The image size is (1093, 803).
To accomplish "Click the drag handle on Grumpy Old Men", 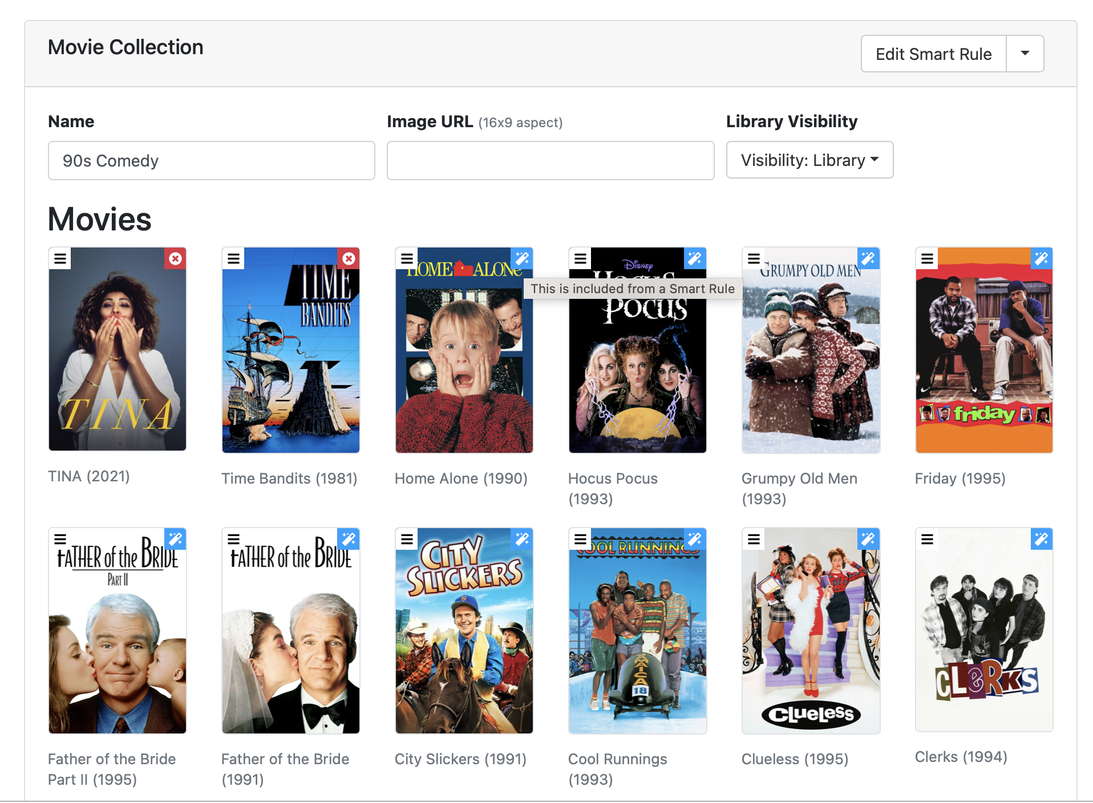I will [x=754, y=258].
